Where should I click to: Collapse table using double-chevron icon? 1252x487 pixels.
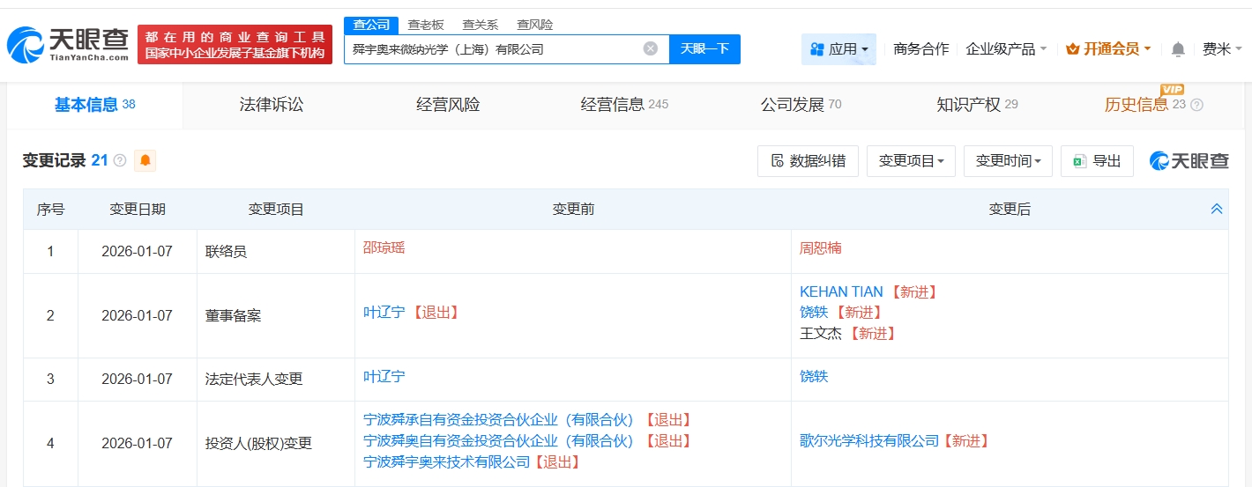[1217, 209]
